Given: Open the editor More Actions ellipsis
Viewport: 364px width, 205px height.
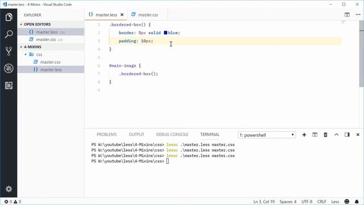Looking at the screenshot, I should [358, 15].
